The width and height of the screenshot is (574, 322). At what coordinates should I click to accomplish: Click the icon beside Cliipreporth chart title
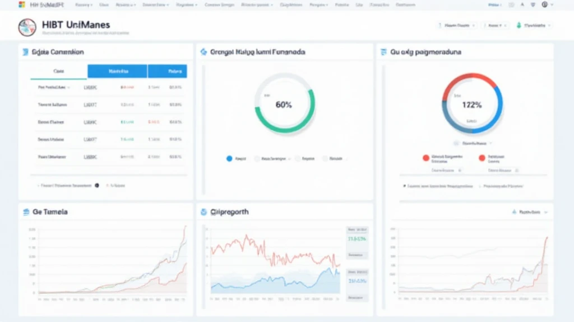(x=203, y=212)
